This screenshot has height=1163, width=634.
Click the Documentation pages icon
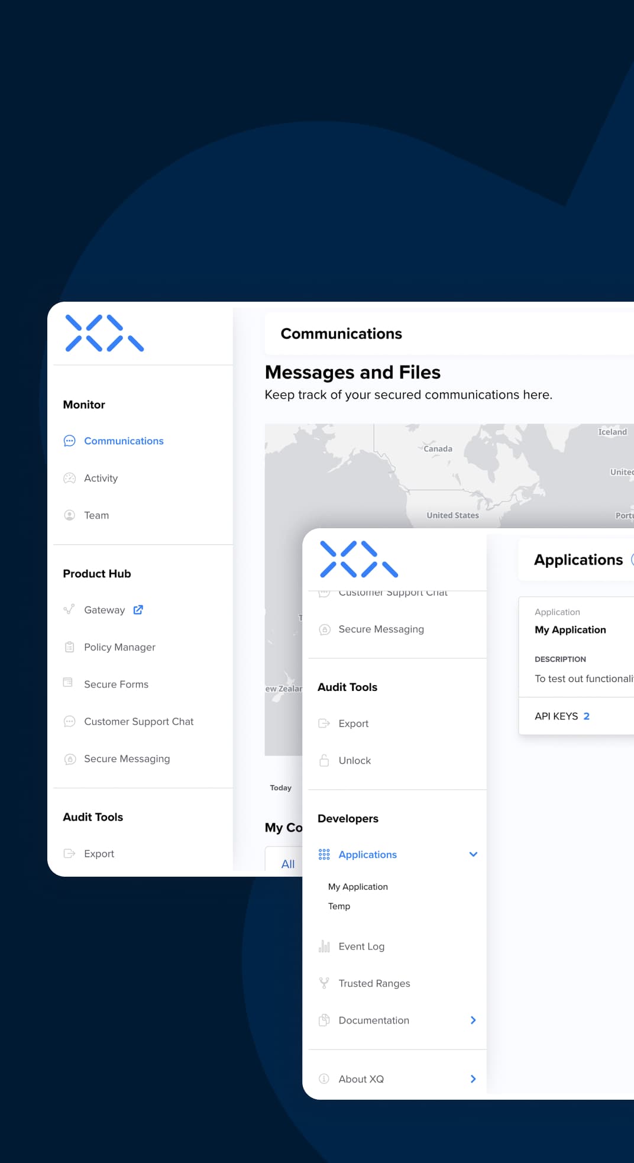click(324, 1020)
